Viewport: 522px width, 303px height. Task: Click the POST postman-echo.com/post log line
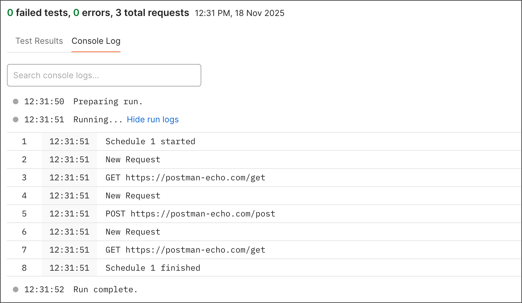[x=190, y=214]
